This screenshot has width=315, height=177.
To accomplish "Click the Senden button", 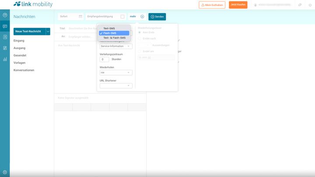I will [x=157, y=17].
